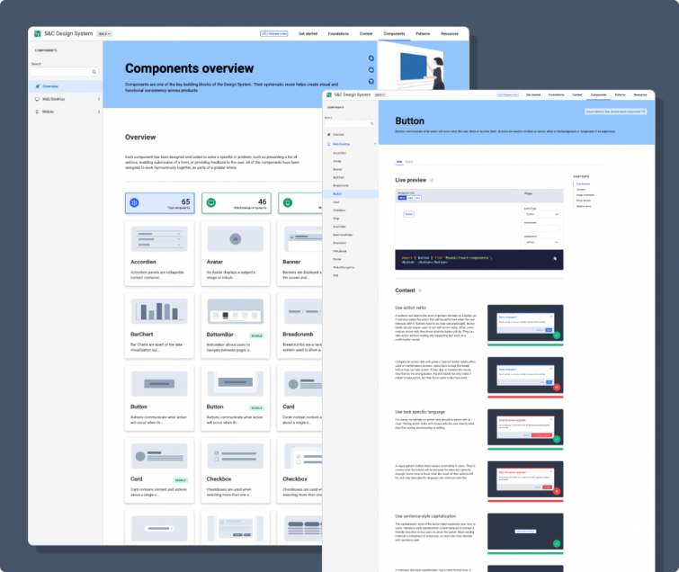
Task: Open appearance dropdown in Props panel
Action: click(x=542, y=243)
